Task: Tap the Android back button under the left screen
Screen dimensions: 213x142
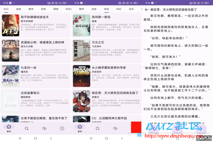Action: (x=51, y=138)
